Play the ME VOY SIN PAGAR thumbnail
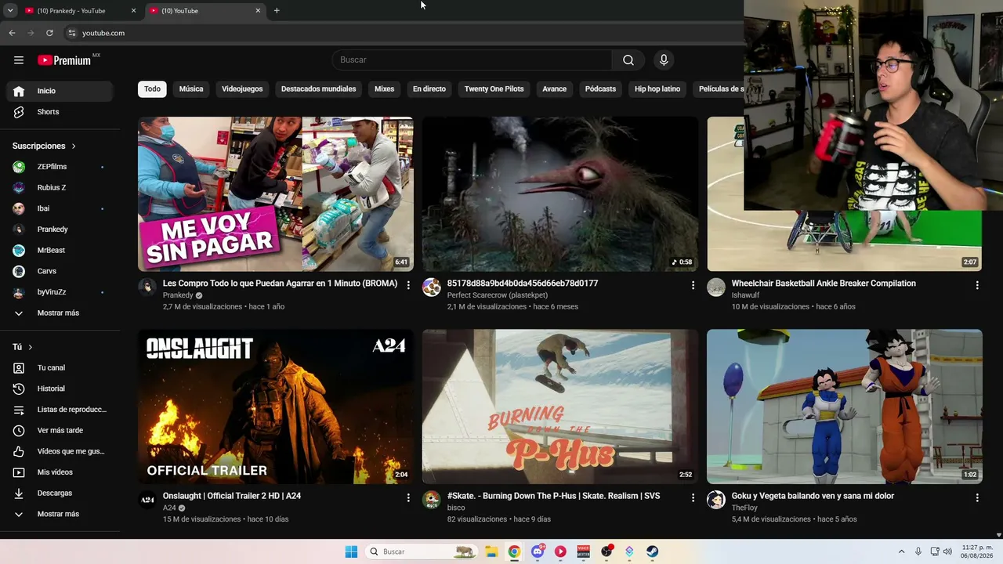This screenshot has width=1003, height=564. tap(276, 194)
